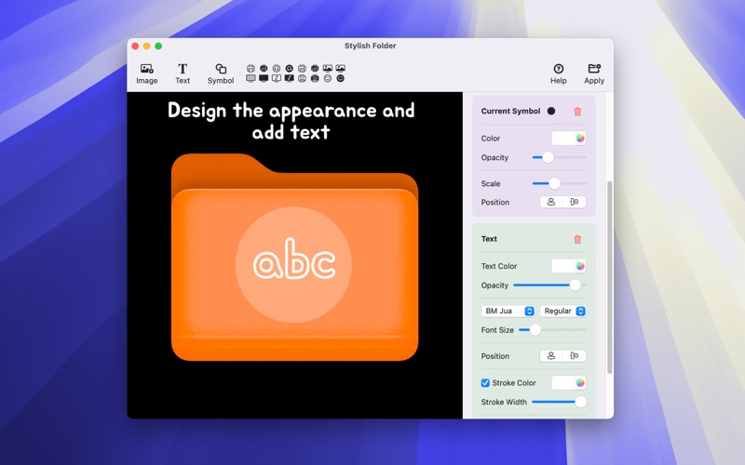Select the Text tool in the toolbar

click(x=183, y=73)
